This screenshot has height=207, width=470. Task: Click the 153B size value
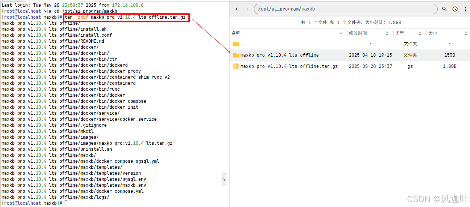click(449, 55)
